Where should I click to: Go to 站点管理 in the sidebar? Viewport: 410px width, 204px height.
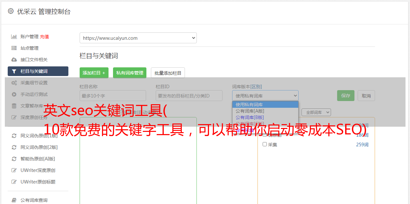(30, 48)
